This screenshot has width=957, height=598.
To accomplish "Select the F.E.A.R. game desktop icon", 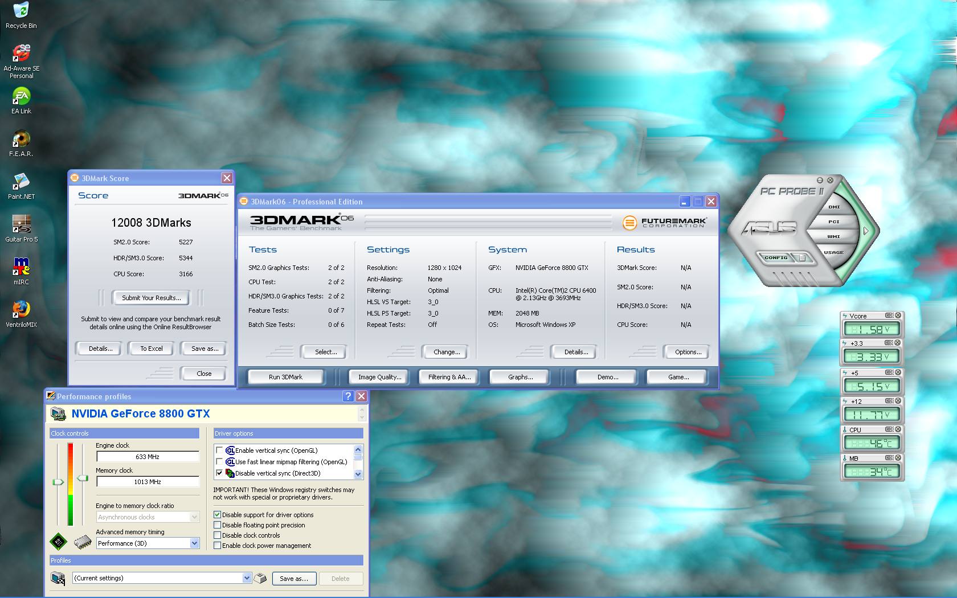I will (21, 144).
